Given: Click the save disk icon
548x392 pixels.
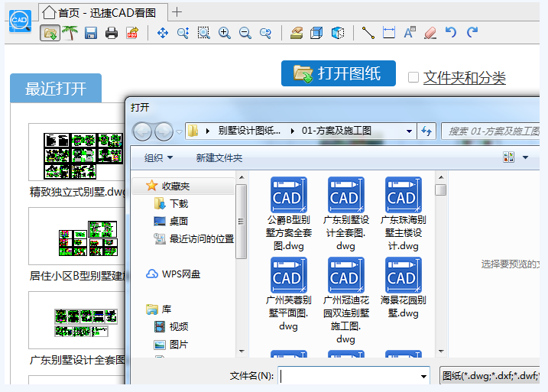Looking at the screenshot, I should pos(91,33).
